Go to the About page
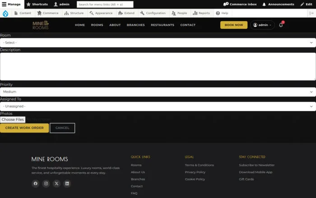Viewport: 316px width, 198px height. (115, 25)
